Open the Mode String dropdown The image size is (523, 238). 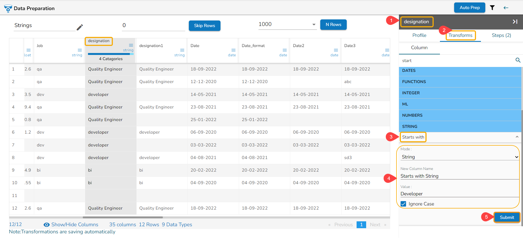460,157
